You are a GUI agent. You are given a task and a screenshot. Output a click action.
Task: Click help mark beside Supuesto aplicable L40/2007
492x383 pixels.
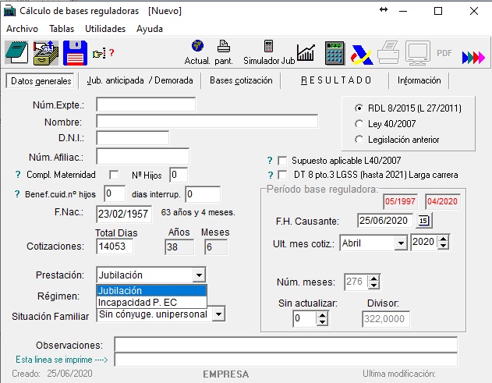(x=270, y=161)
